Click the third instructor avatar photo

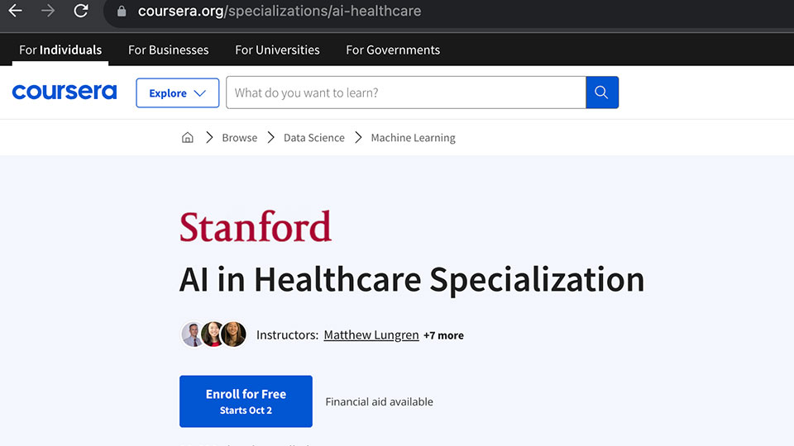(x=233, y=334)
